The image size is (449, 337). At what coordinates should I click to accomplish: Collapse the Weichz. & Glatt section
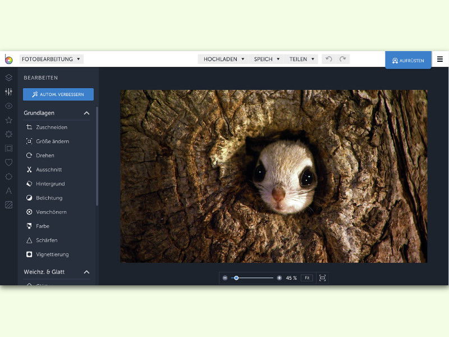(x=86, y=272)
